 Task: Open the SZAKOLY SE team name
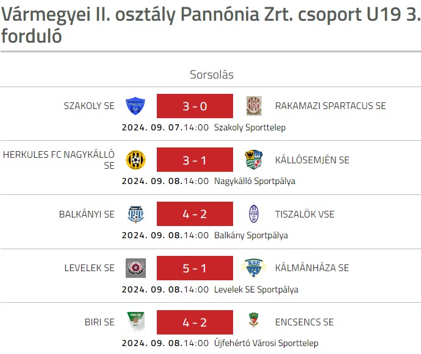89,106
